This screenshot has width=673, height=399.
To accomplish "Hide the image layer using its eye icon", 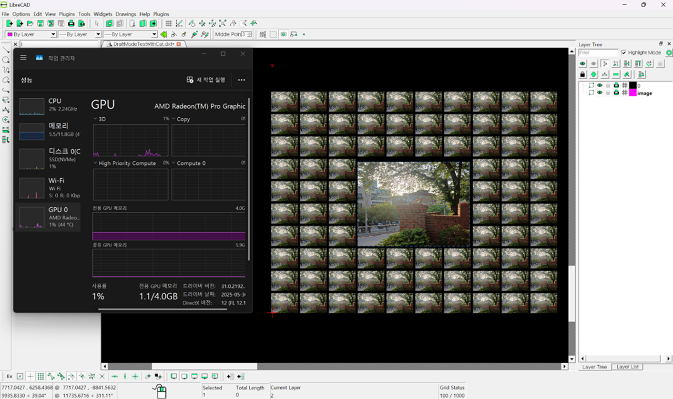I will point(600,93).
